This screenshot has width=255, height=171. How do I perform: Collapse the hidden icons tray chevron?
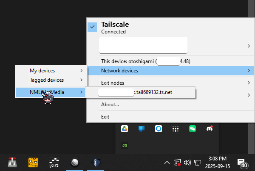(x=167, y=163)
